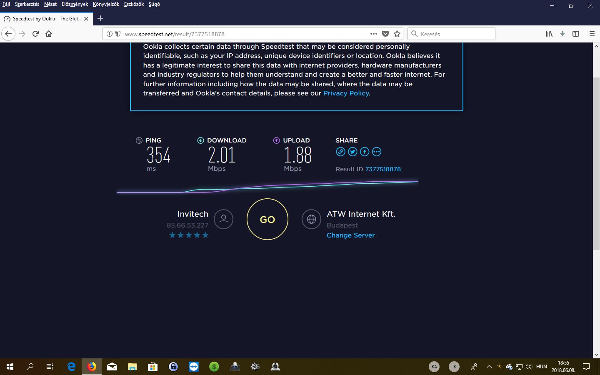Share result on Facebook
The image size is (600, 375).
tap(365, 152)
